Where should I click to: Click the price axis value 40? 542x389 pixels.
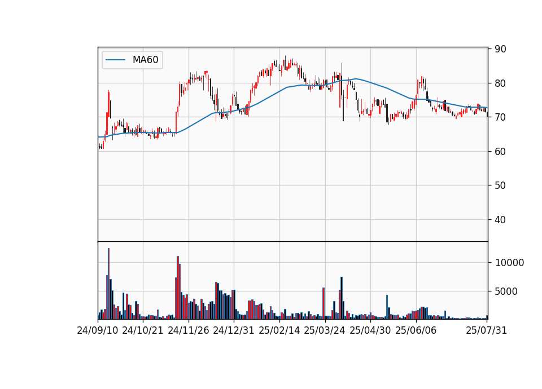(x=500, y=219)
